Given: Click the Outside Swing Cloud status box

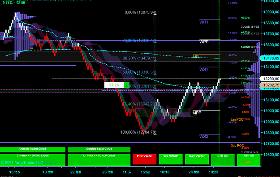Looking at the screenshot, I should coord(33,150).
